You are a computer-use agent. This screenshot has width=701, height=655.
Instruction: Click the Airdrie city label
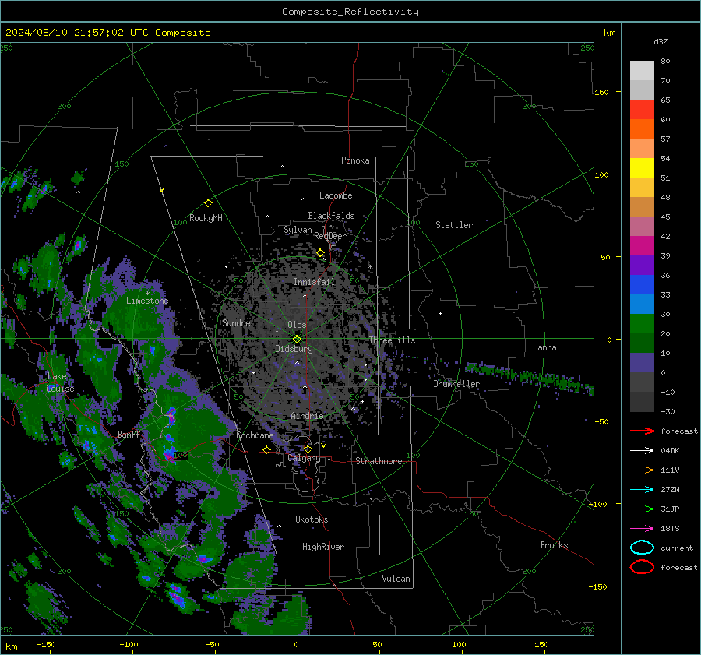coord(307,416)
